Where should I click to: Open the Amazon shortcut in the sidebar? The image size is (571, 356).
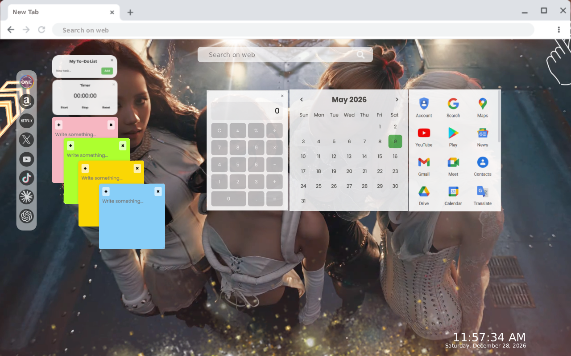(27, 101)
